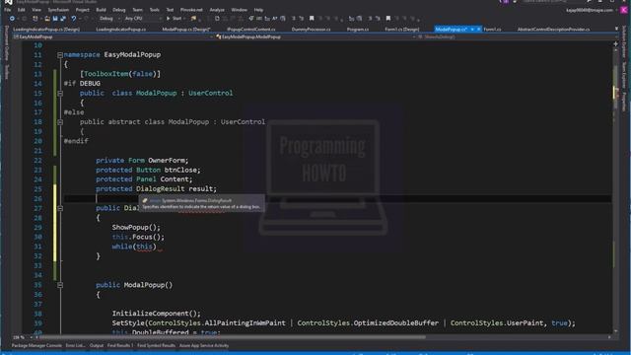Open the Syncfusion menu
The height and width of the screenshot is (355, 631).
(x=58, y=10)
